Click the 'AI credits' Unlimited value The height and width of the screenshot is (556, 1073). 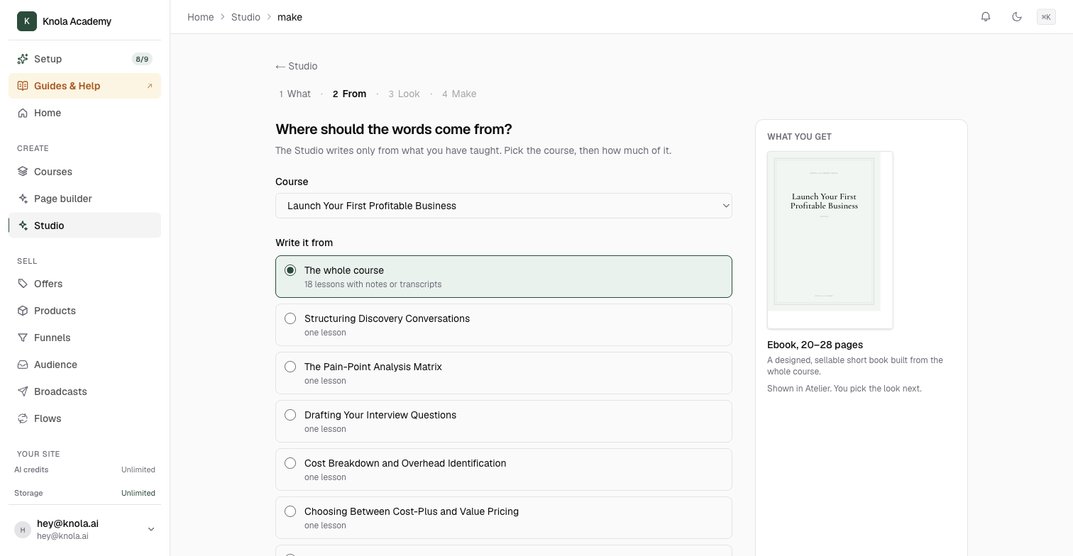click(138, 469)
